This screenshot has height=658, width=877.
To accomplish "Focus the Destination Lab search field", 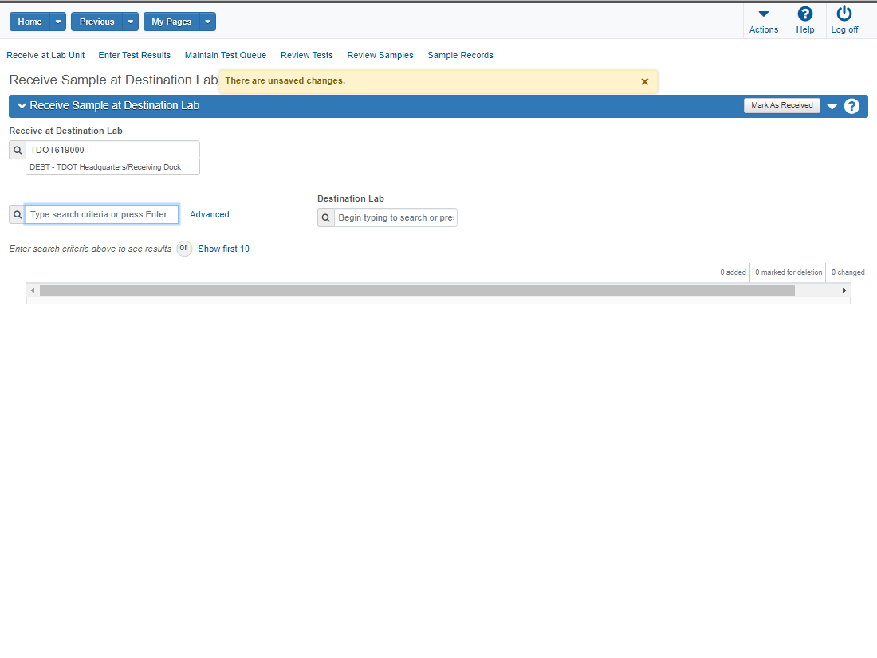I will tap(395, 217).
